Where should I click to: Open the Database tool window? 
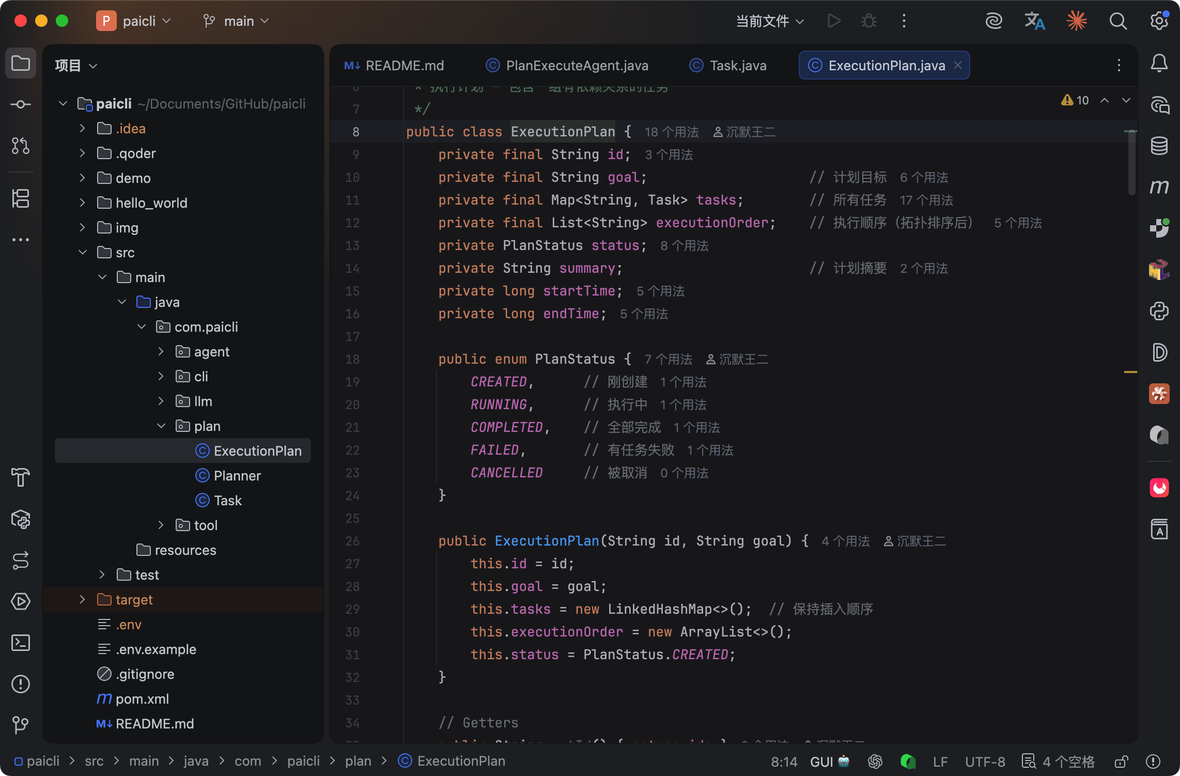pyautogui.click(x=1159, y=146)
